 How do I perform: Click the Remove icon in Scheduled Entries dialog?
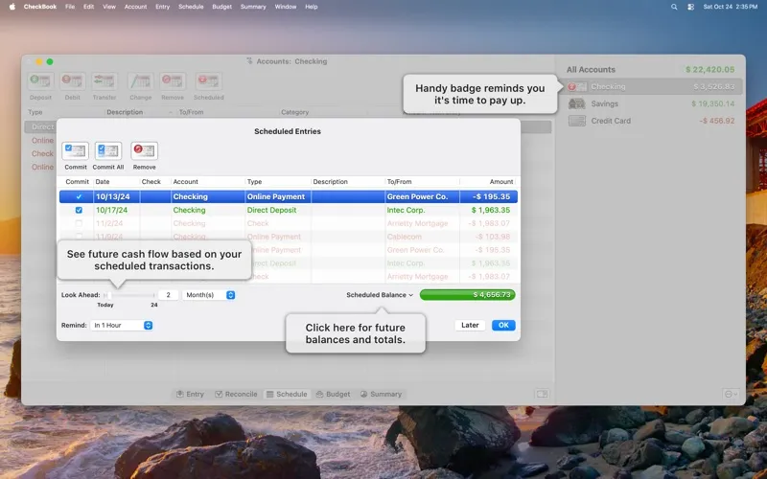tap(145, 151)
